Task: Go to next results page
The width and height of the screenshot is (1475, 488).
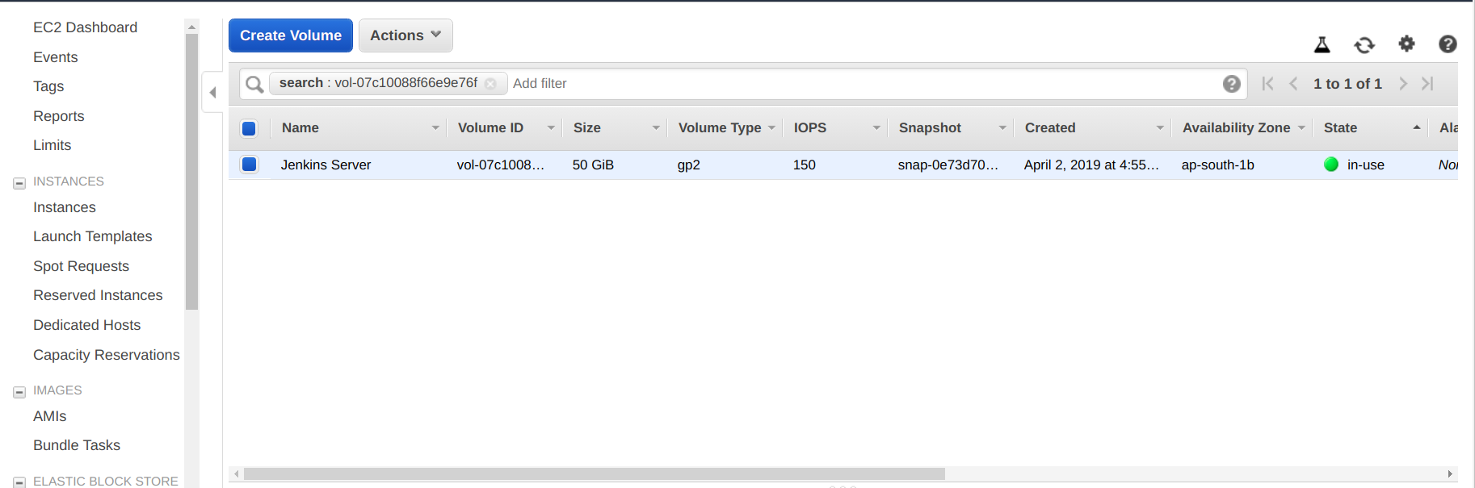Action: point(1403,84)
